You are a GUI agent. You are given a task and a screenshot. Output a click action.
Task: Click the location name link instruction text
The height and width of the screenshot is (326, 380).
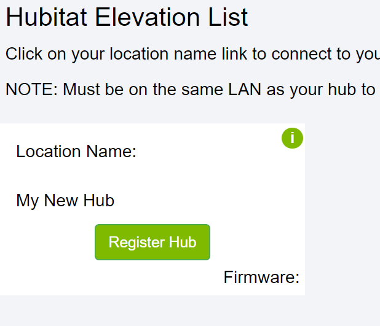192,54
